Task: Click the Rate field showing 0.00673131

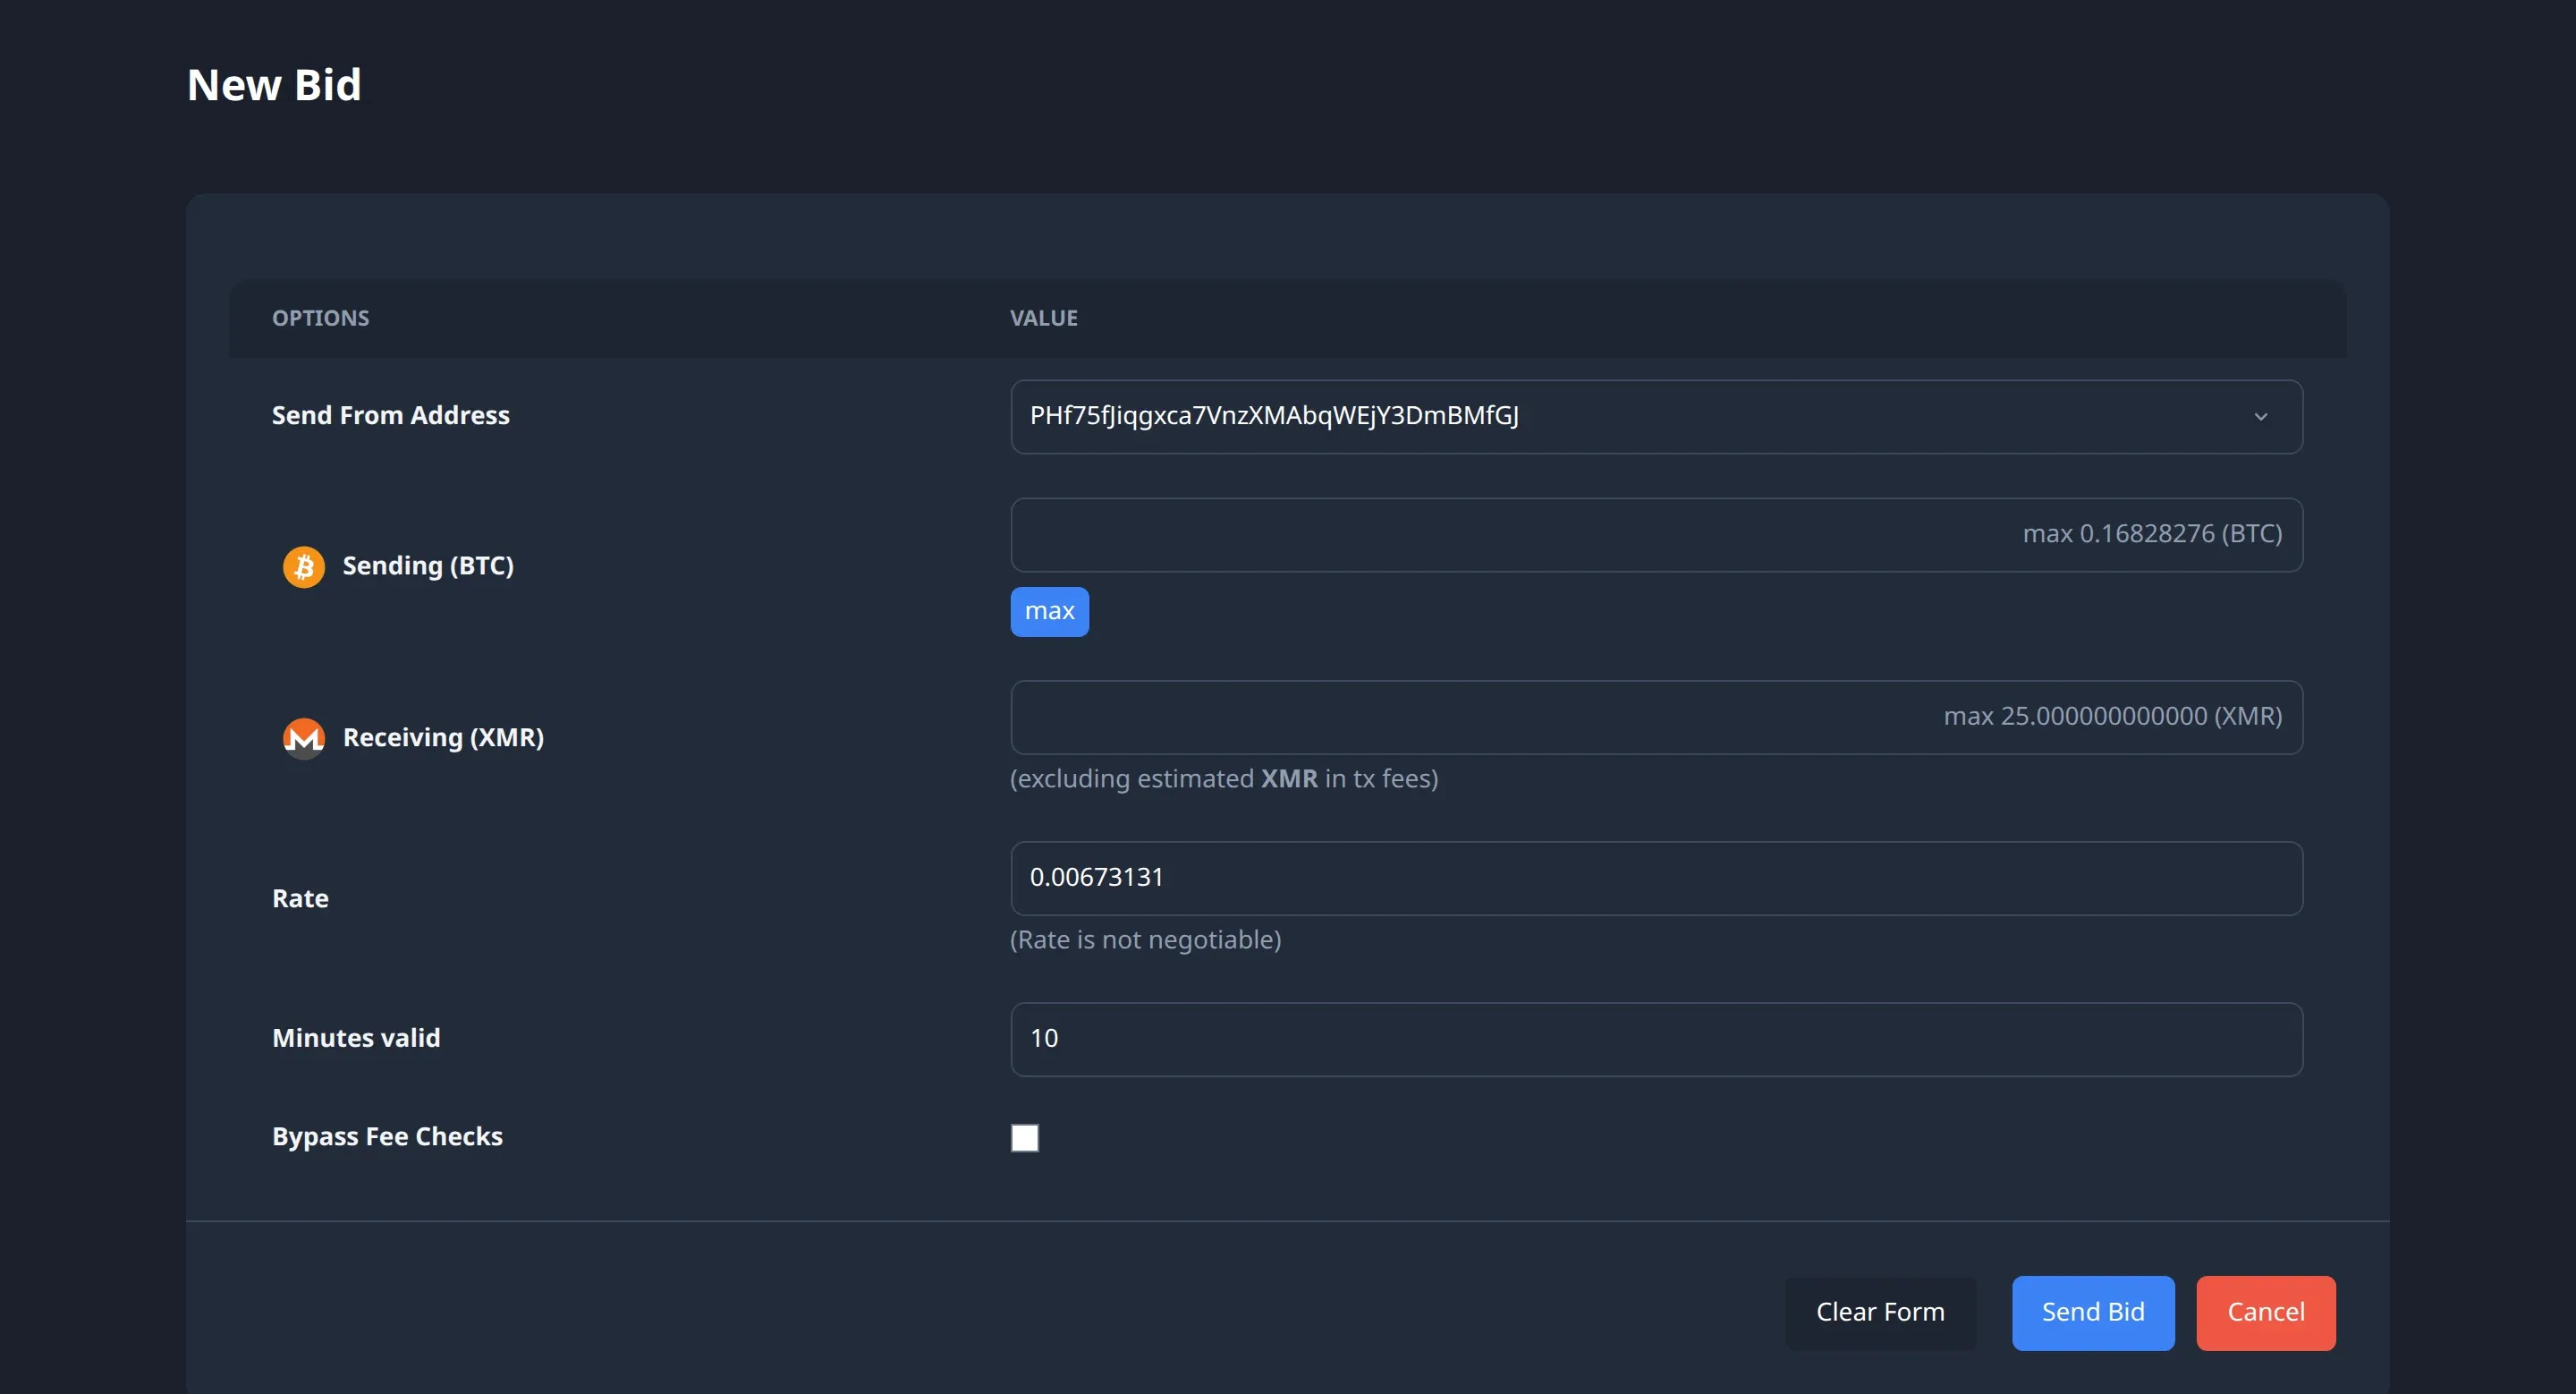Action: tap(1656, 878)
